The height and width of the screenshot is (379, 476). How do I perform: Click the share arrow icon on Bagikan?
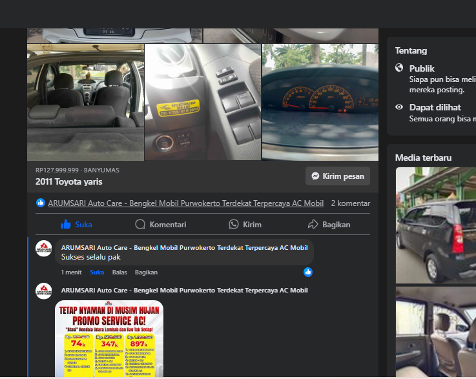pos(313,224)
